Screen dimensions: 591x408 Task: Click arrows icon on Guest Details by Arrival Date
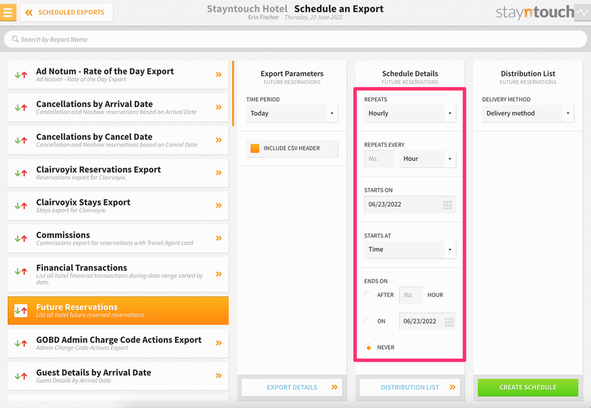pyautogui.click(x=21, y=376)
